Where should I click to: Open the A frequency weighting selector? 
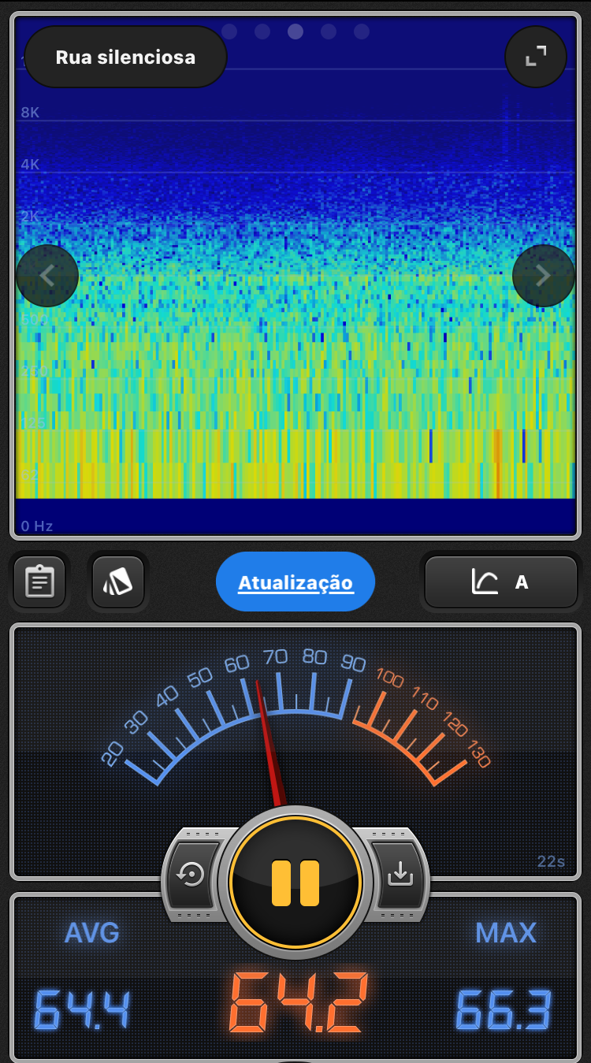tap(501, 582)
